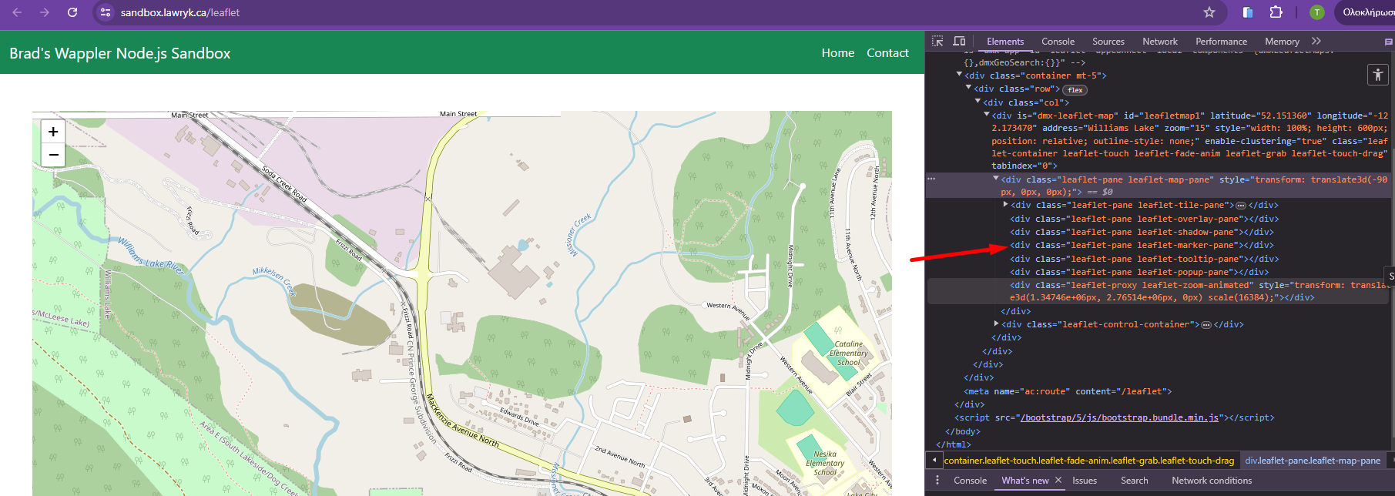This screenshot has width=1395, height=496.
Task: Open the DevTools drawer three-dot menu
Action: (x=937, y=480)
